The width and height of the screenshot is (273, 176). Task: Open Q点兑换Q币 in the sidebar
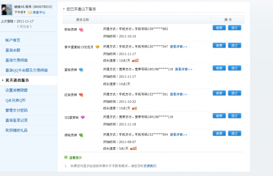15,100
